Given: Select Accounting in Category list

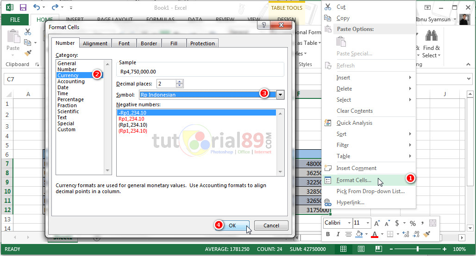Looking at the screenshot, I should click(x=71, y=81).
